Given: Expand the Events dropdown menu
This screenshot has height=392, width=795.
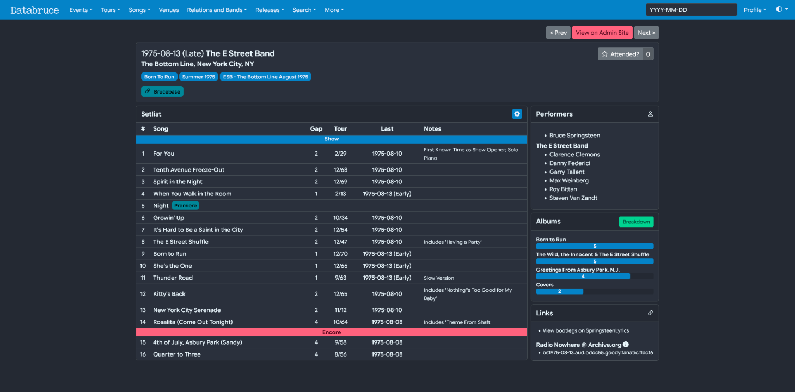Looking at the screenshot, I should pos(81,10).
